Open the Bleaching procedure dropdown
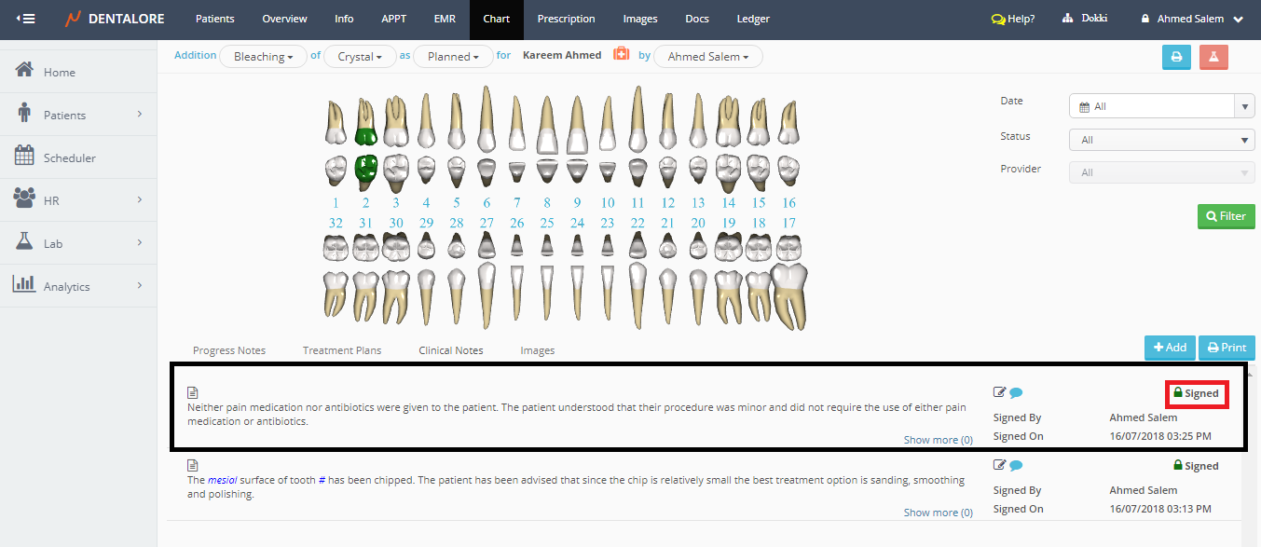 tap(263, 57)
